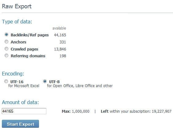Viewport: 173px width, 129px height.
Task: Select the Backlinks/Ref pages radio button
Action: (x=6, y=34)
